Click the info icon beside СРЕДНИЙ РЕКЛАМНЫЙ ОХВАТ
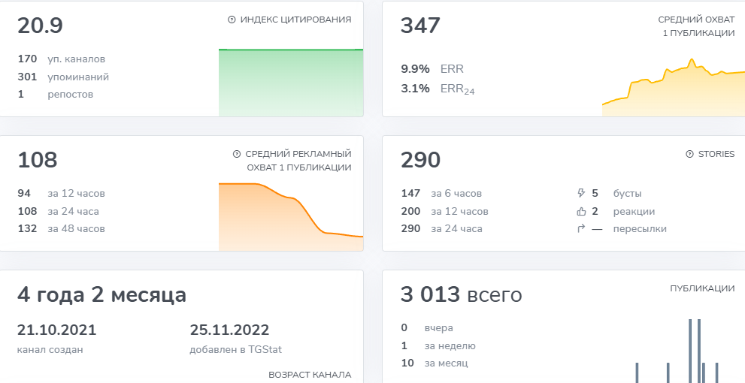 [x=237, y=154]
